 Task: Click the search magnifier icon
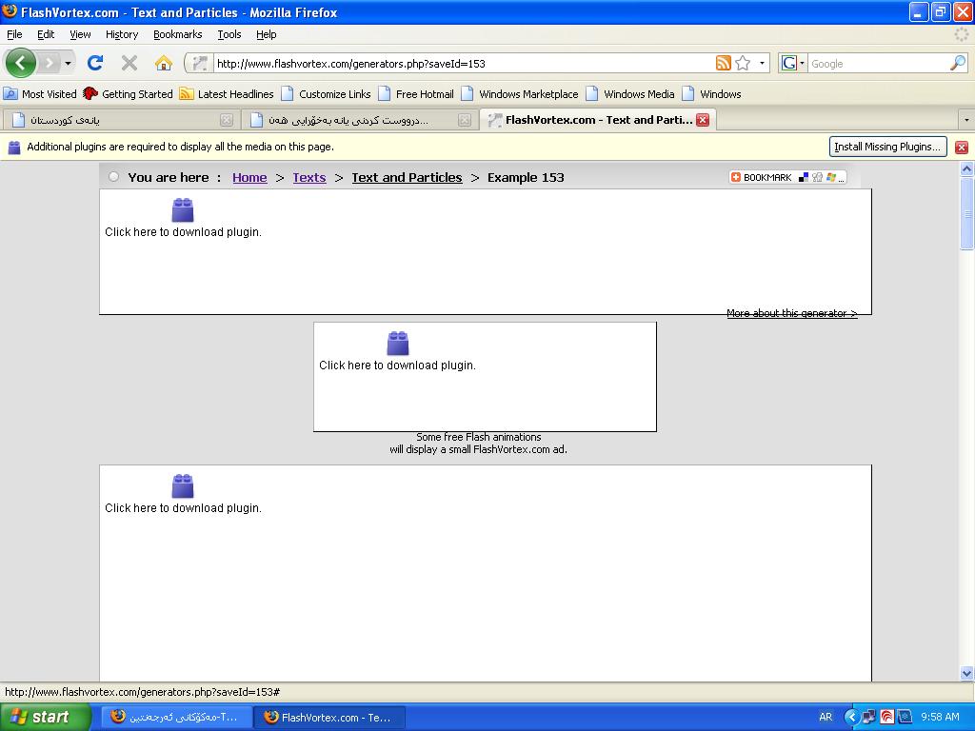(x=958, y=63)
